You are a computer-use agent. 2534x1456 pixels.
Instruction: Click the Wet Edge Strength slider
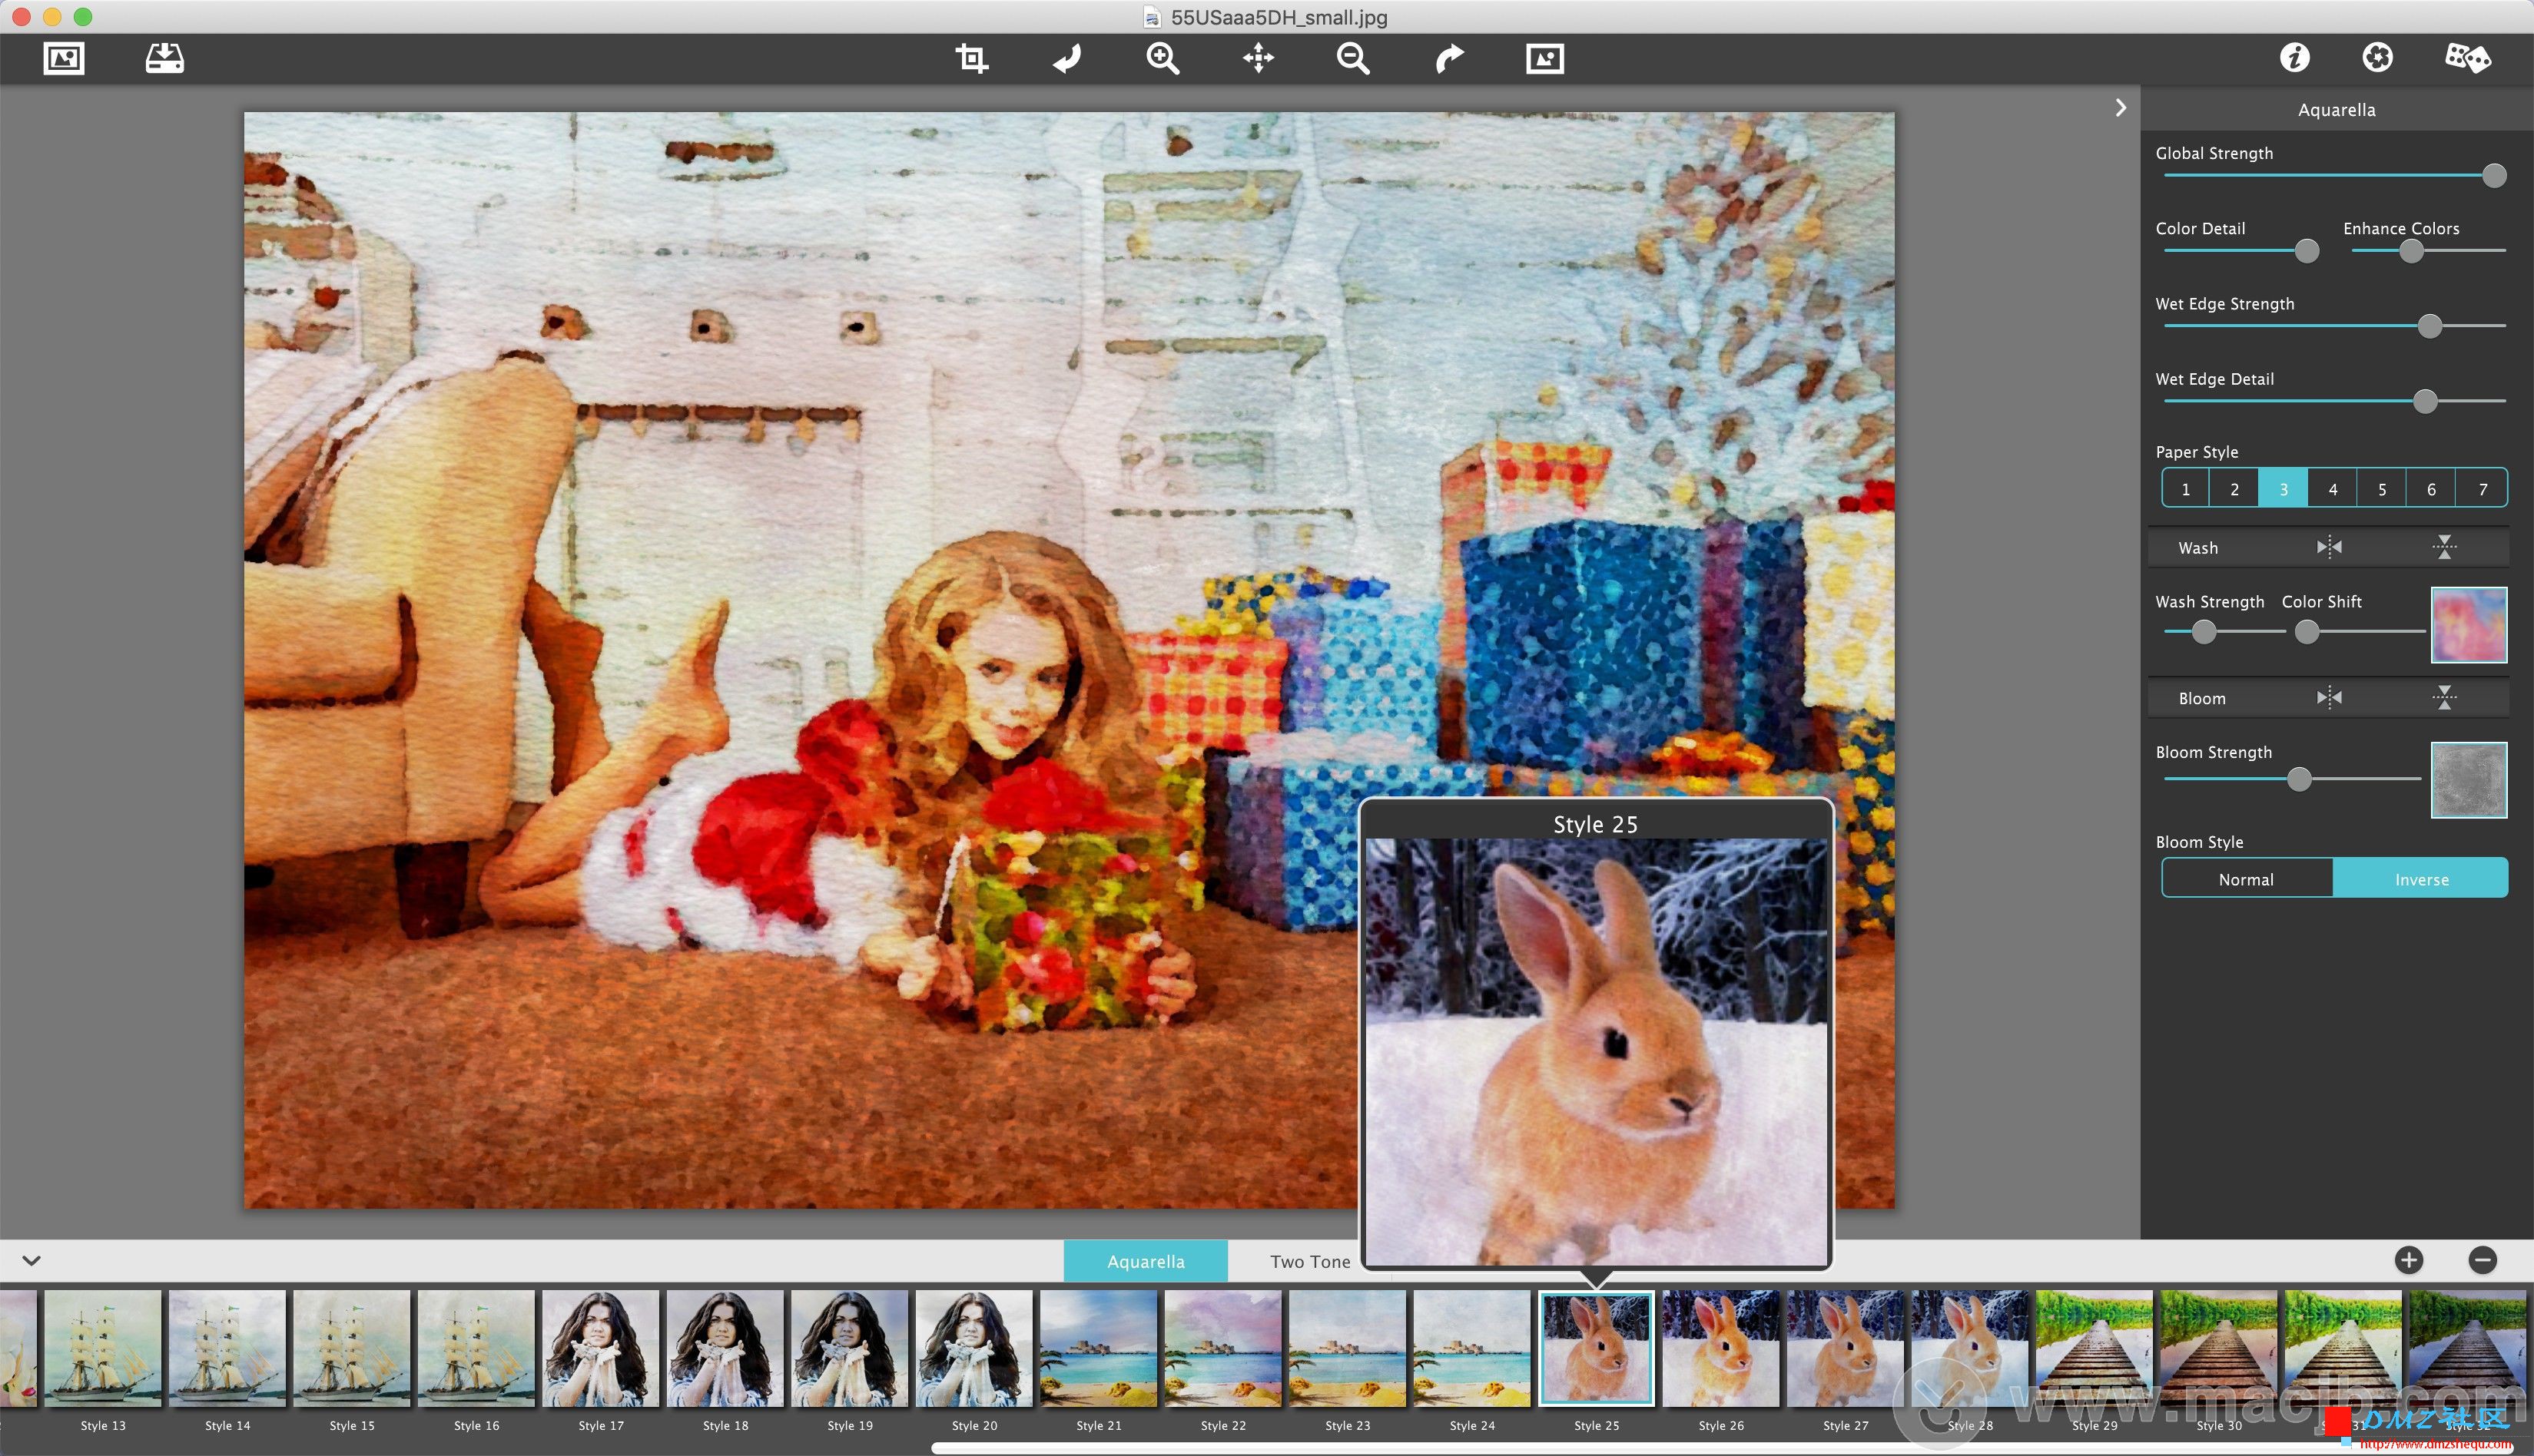click(2335, 326)
